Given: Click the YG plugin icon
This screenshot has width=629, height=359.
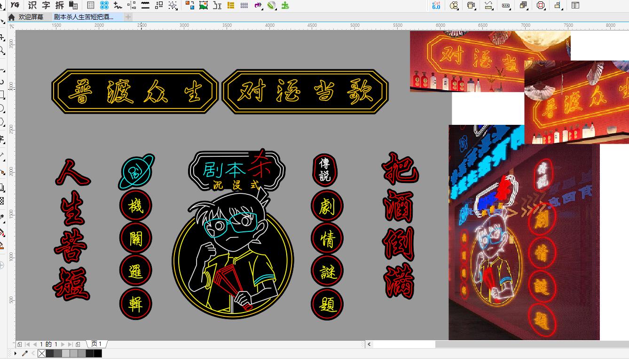Looking at the screenshot, I should pos(15,5).
